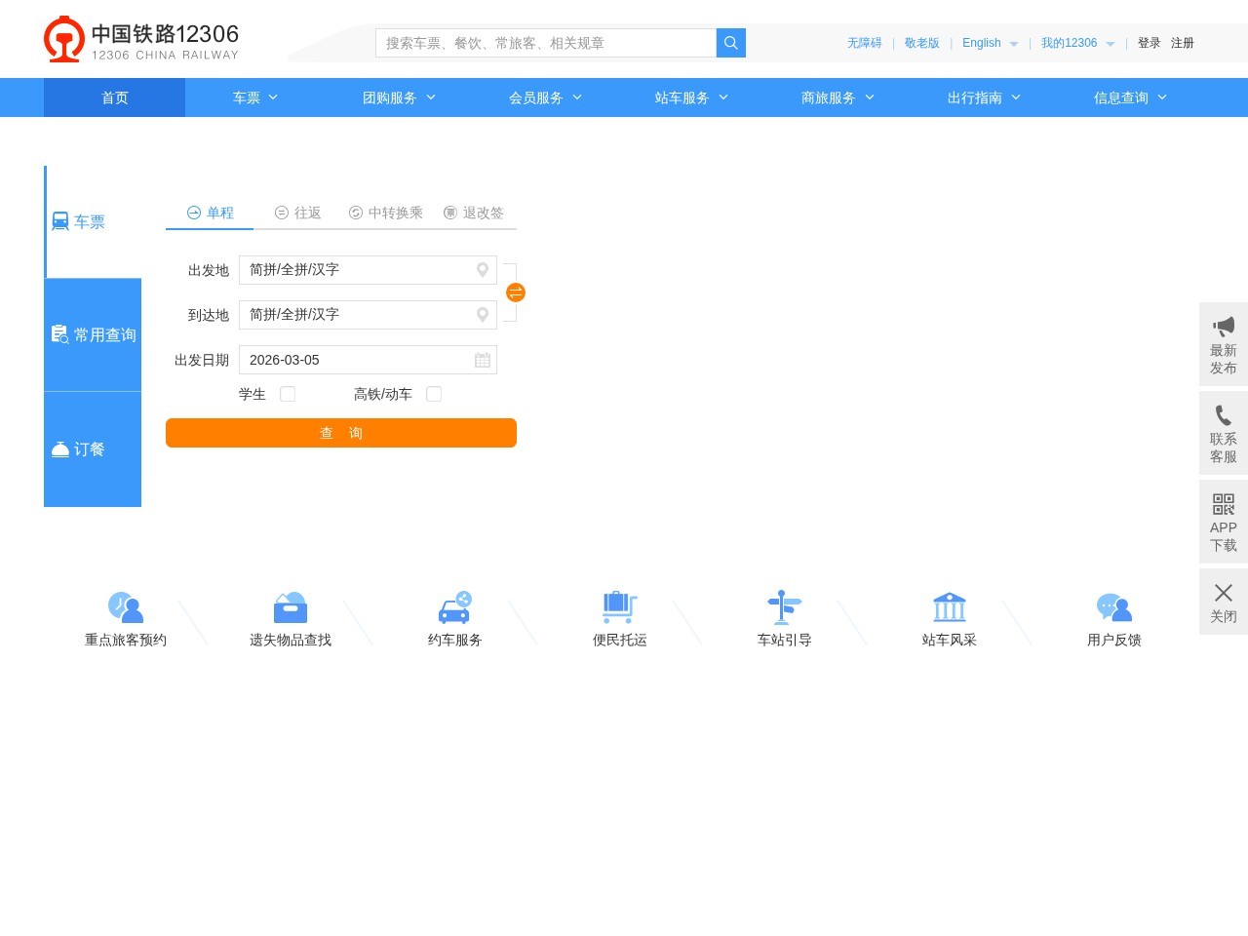Expand the English language dropdown

(x=990, y=43)
